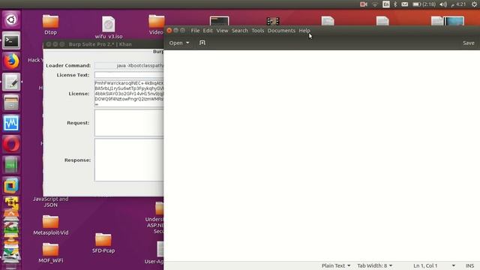Click the License text area in Burp window
The height and width of the screenshot is (270, 480).
click(129, 94)
